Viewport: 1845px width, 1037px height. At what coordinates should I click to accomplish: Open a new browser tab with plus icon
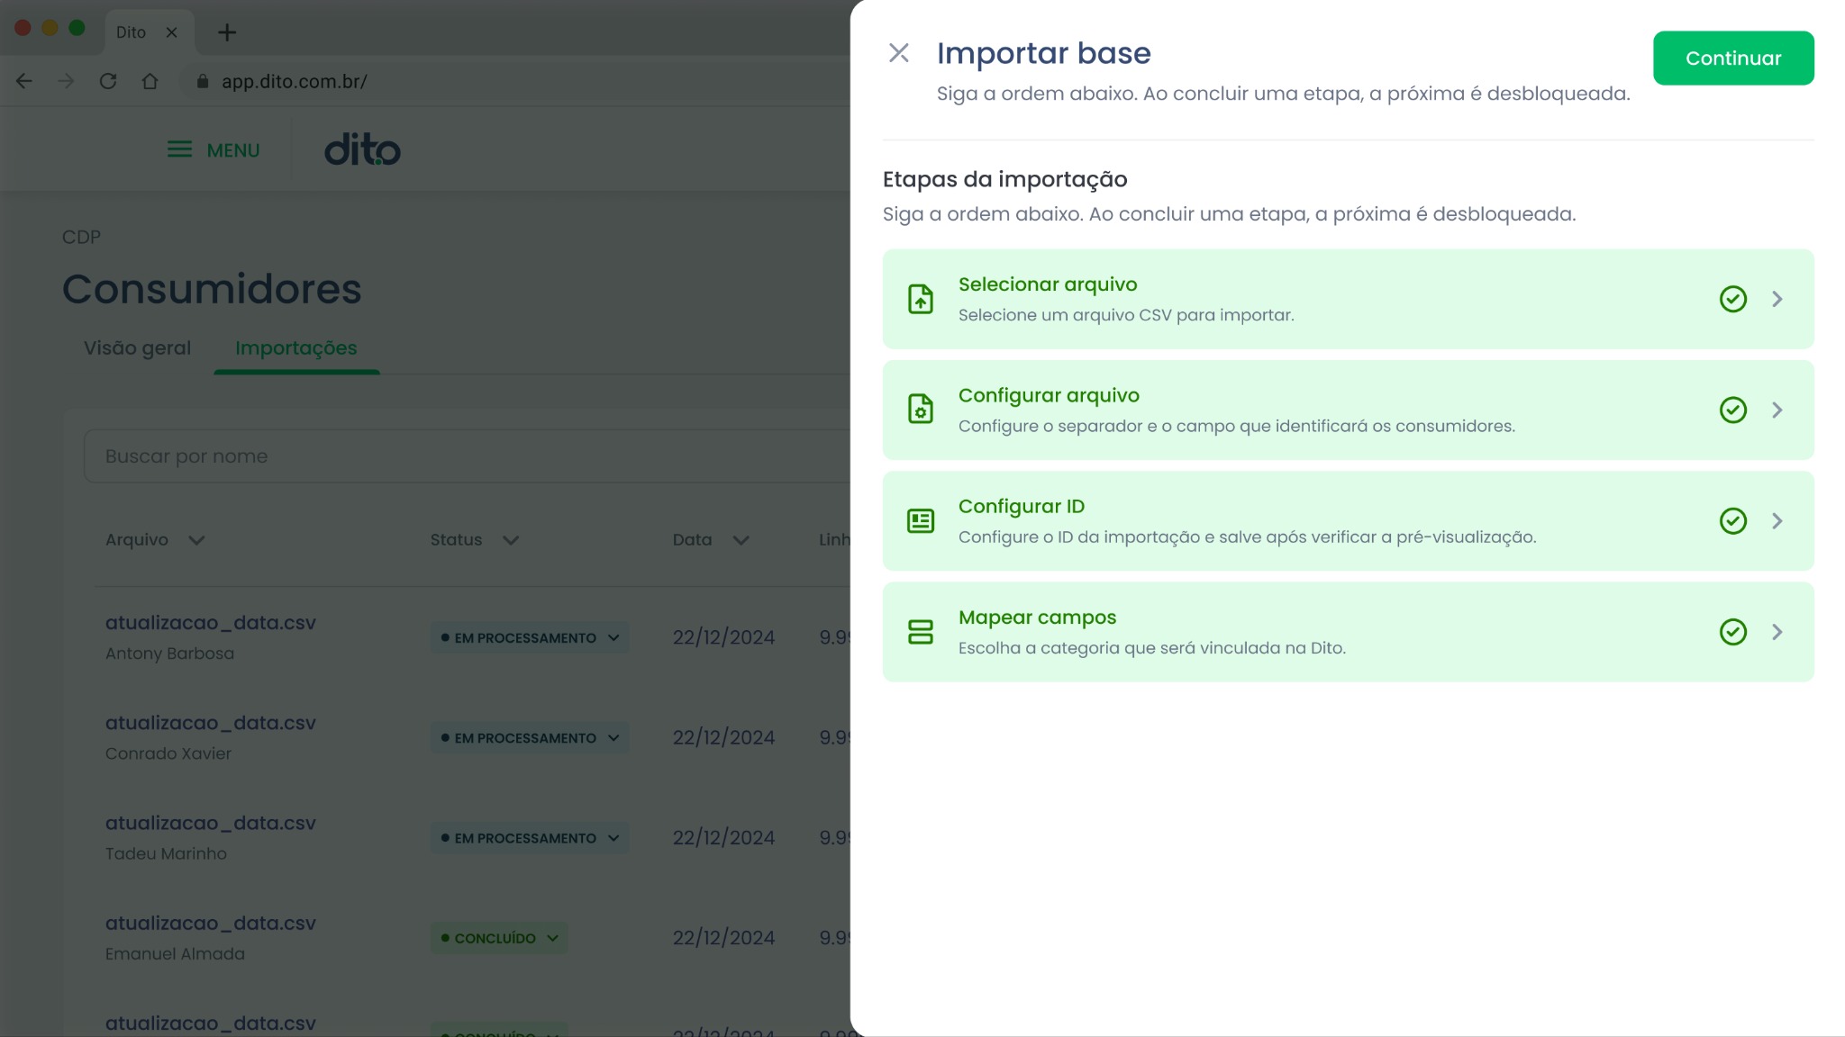pos(227,32)
